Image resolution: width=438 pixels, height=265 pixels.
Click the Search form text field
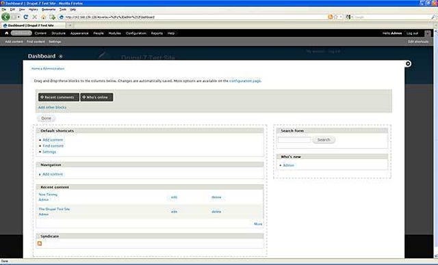pos(294,140)
